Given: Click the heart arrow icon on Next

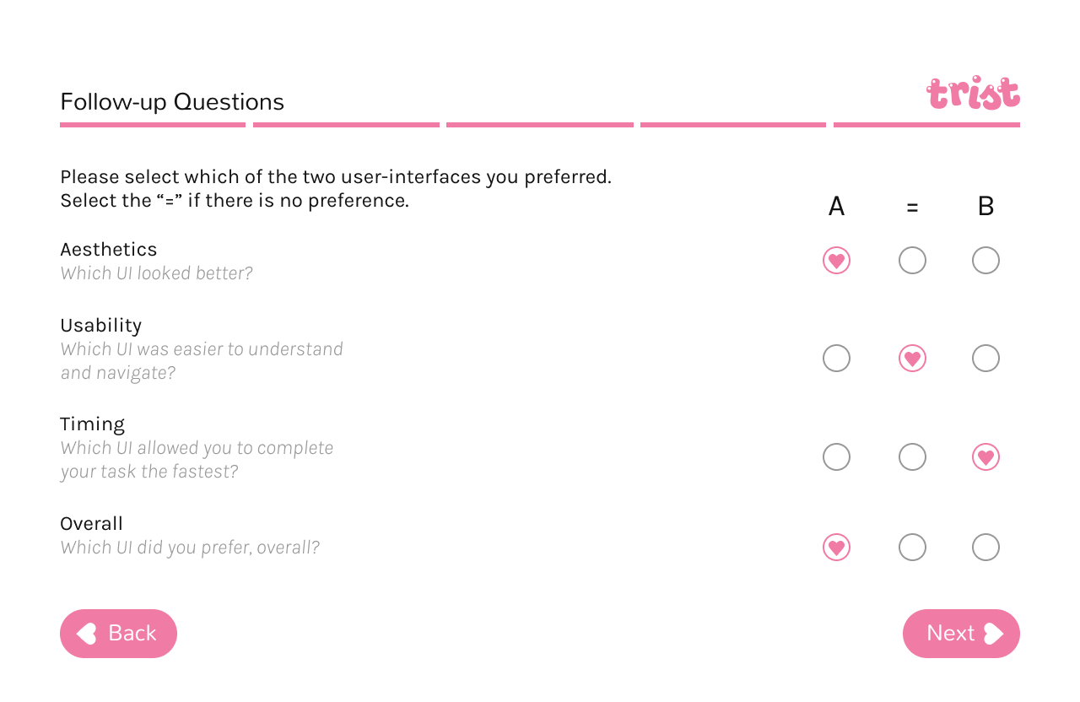Looking at the screenshot, I should click(994, 634).
